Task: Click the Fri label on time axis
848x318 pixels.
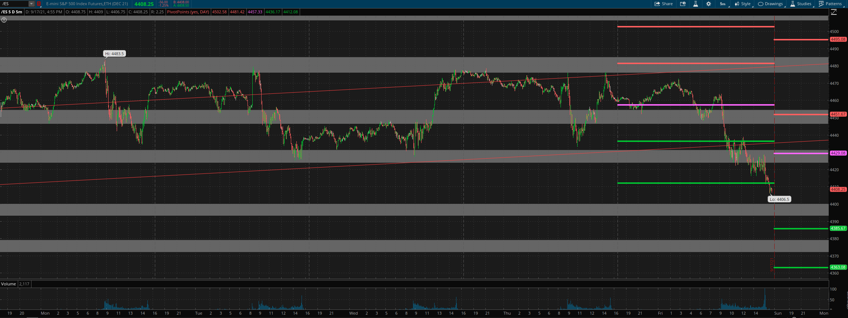Action: [x=660, y=313]
